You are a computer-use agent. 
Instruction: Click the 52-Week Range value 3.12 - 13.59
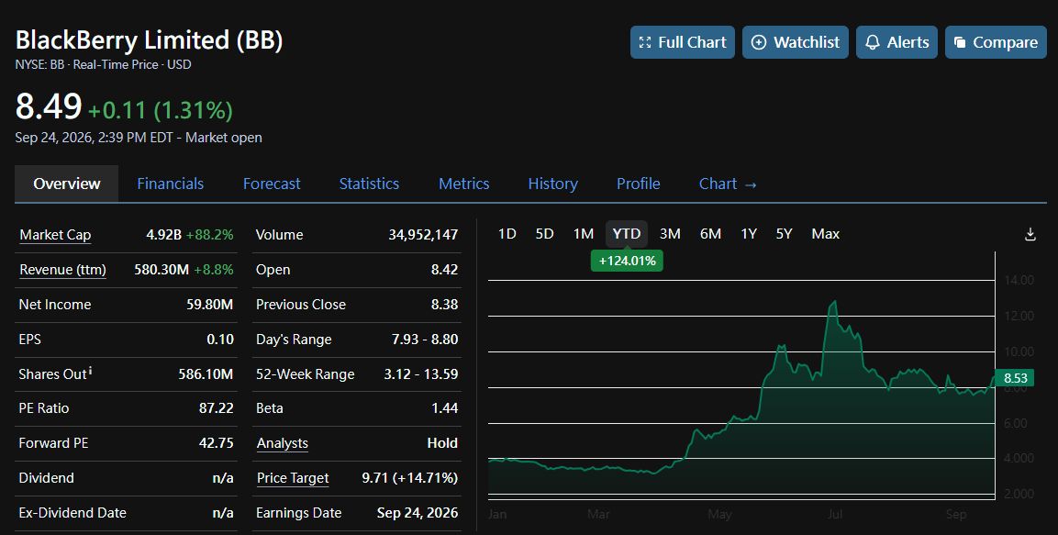pyautogui.click(x=421, y=373)
